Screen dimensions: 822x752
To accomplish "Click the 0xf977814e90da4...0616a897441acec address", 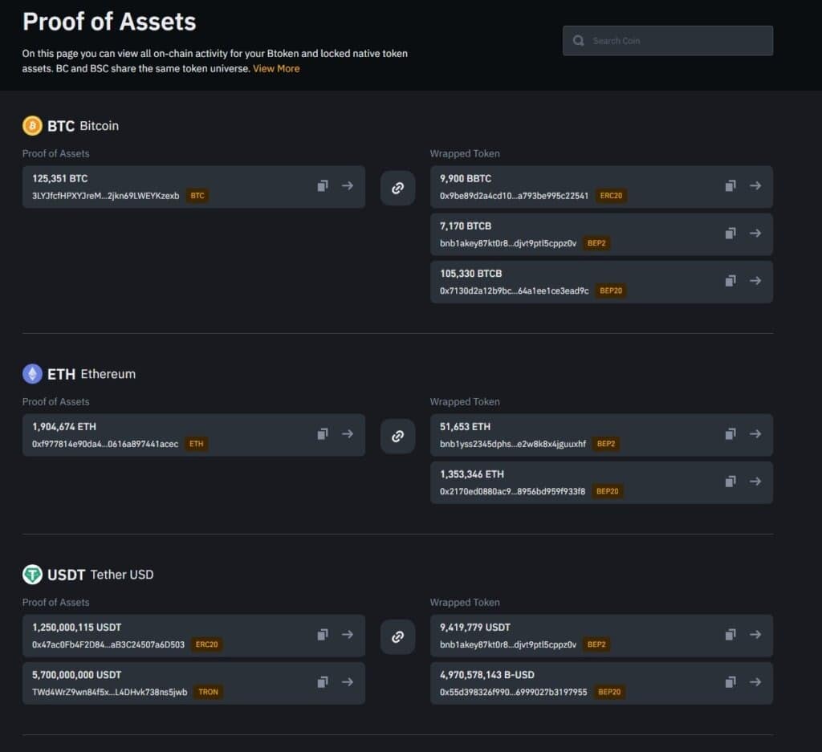I will pyautogui.click(x=105, y=444).
